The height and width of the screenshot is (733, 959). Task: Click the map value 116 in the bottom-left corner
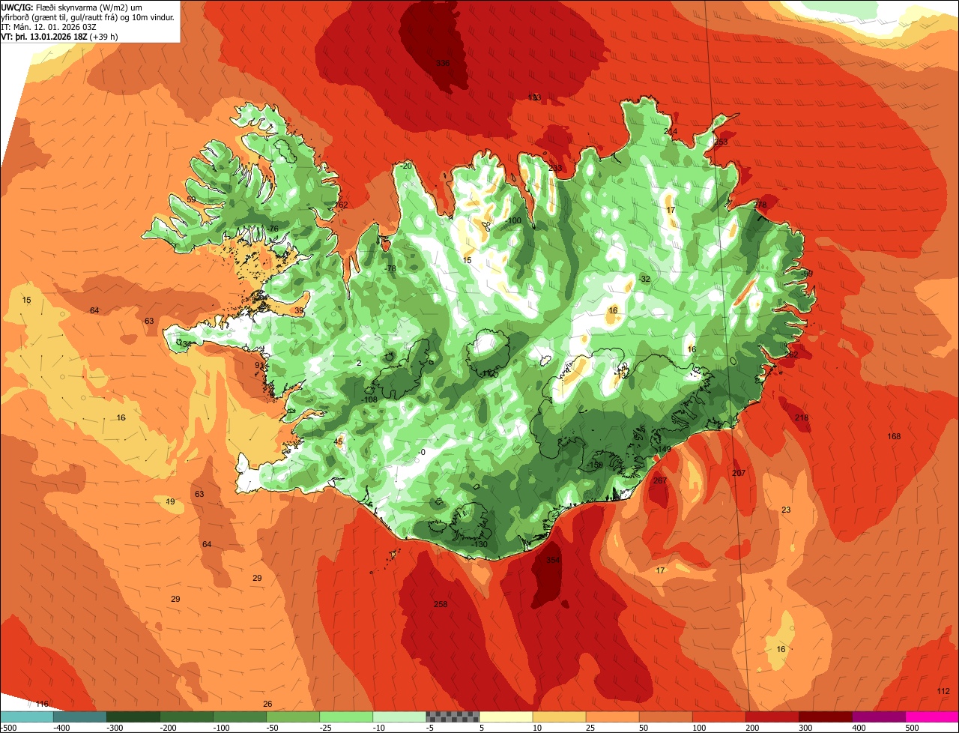coord(42,704)
